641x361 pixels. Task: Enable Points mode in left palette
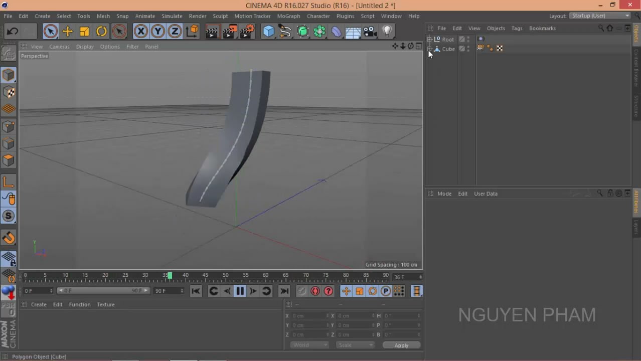(x=9, y=126)
